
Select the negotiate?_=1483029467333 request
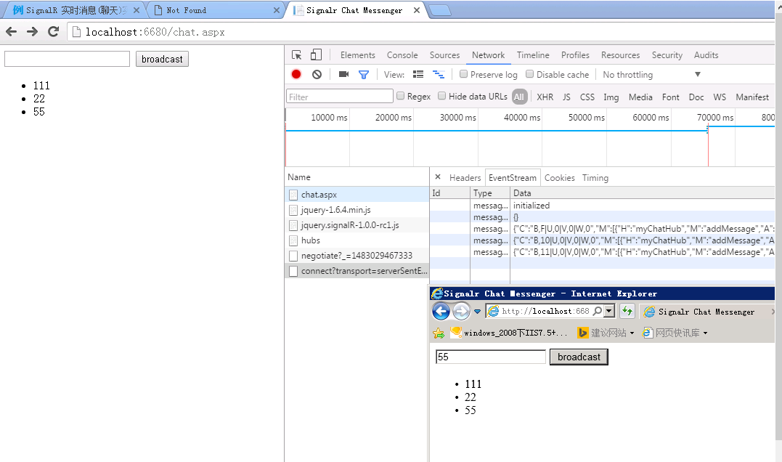tap(357, 256)
